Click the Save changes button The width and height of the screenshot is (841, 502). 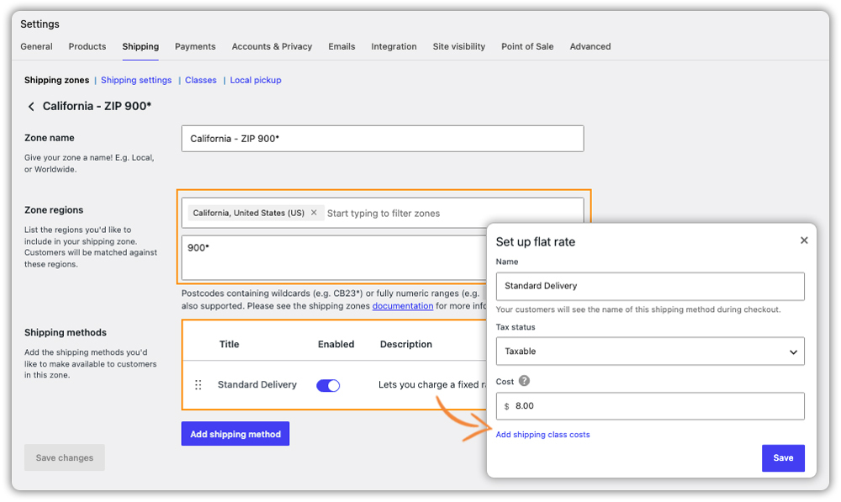[65, 457]
